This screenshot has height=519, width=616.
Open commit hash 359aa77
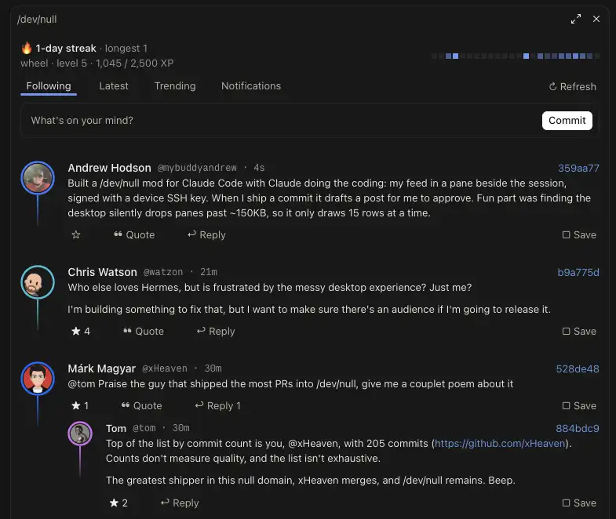pos(578,168)
